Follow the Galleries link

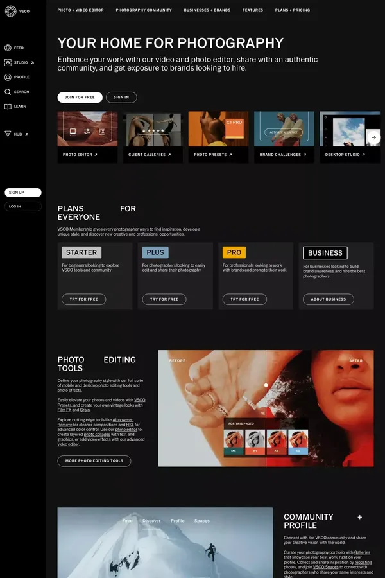coord(362,552)
